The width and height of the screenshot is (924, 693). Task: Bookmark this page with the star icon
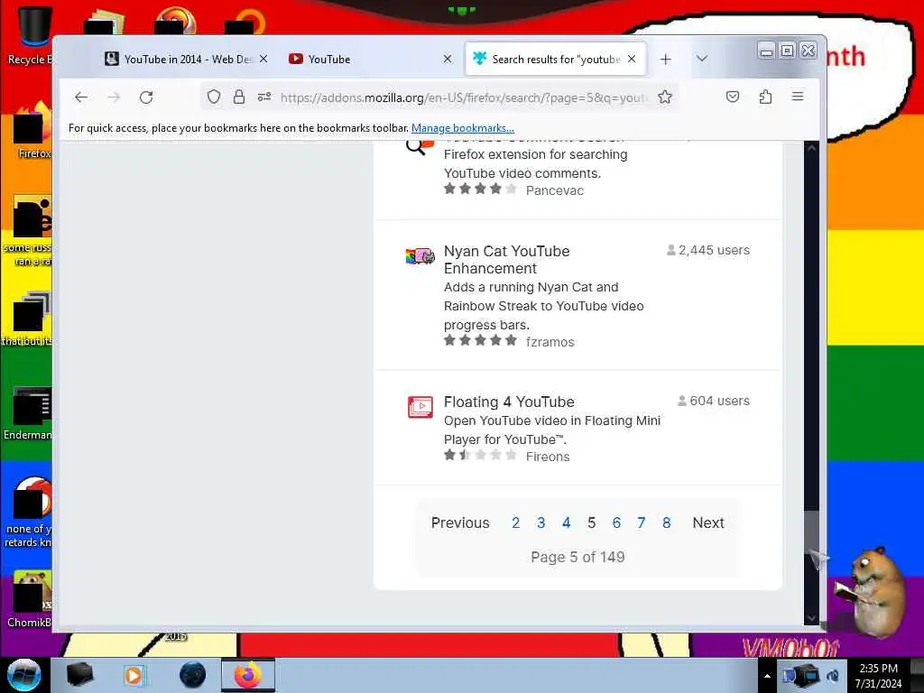665,97
